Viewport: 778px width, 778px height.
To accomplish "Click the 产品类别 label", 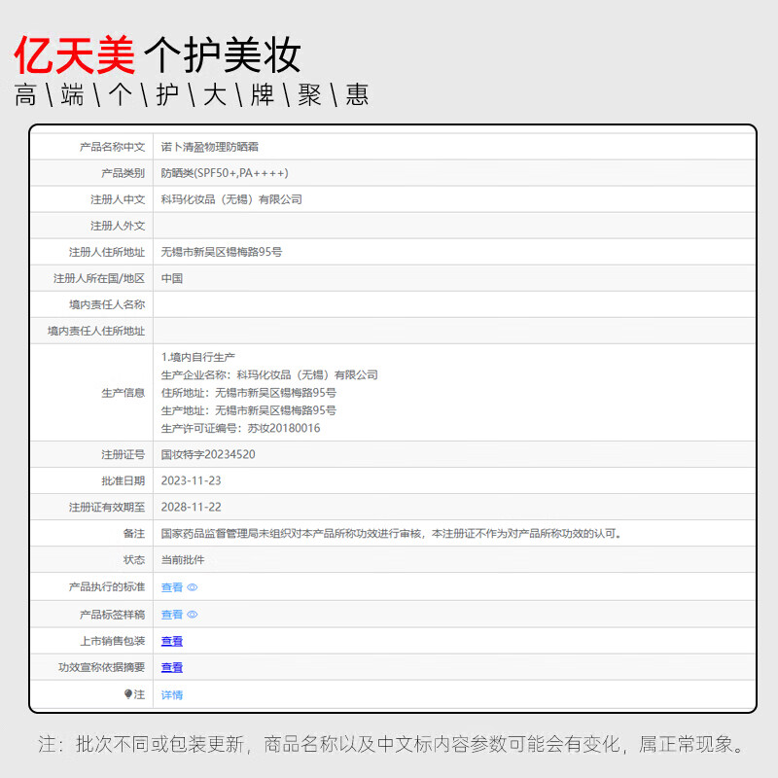I will tap(124, 173).
